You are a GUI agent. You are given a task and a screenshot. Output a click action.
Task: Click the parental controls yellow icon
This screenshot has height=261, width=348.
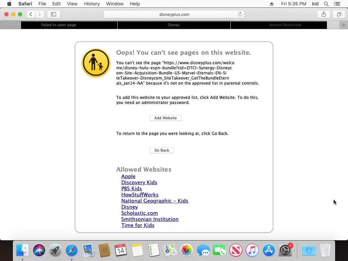[96, 63]
